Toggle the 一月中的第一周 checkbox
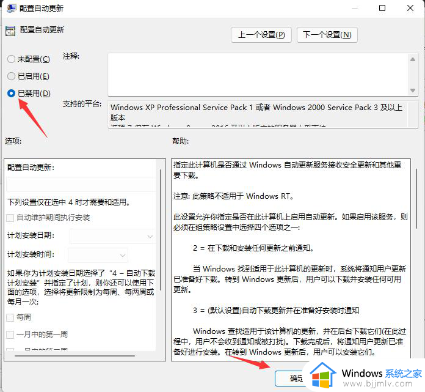This screenshot has height=392, width=425. [10, 335]
